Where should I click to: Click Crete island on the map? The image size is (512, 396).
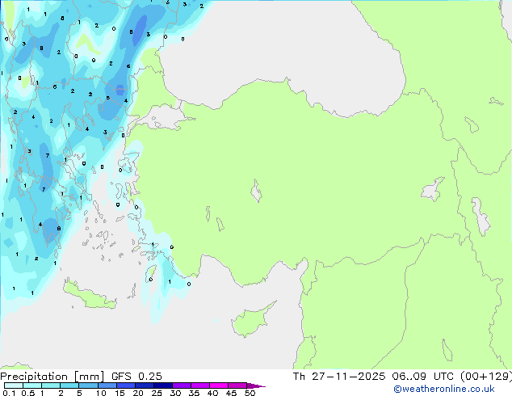coord(88,296)
